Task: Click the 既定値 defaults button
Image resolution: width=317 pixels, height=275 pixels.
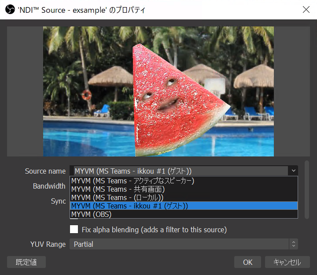Action: pyautogui.click(x=26, y=262)
